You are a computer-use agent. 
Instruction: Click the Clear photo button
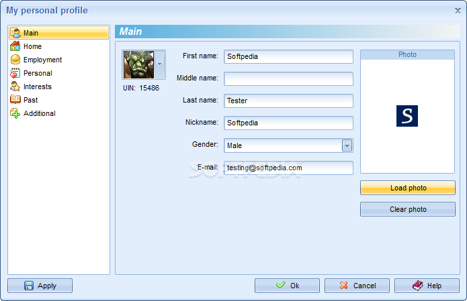click(408, 209)
